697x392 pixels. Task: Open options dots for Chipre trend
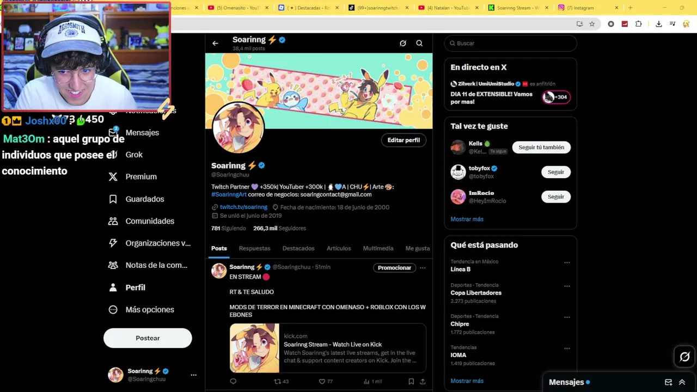[x=567, y=317]
